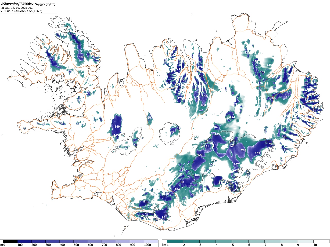Choose the teal swatch between km 5 and 6
The image size is (330, 247).
point(240,241)
